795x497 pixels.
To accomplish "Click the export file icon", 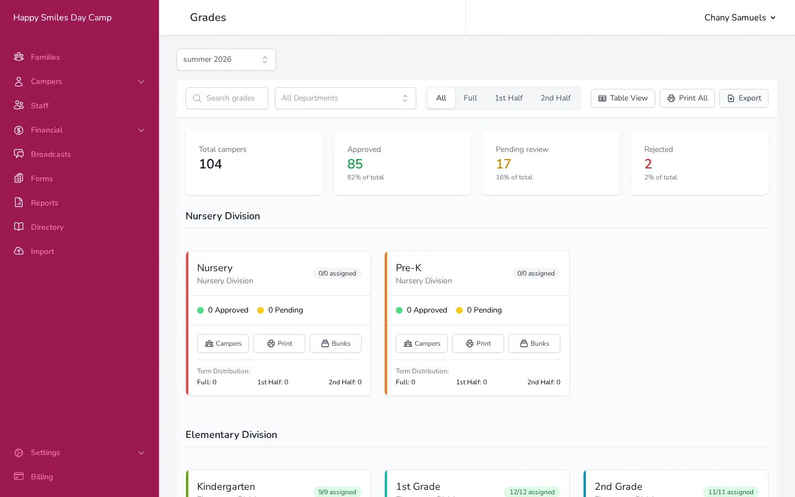I will click(731, 98).
